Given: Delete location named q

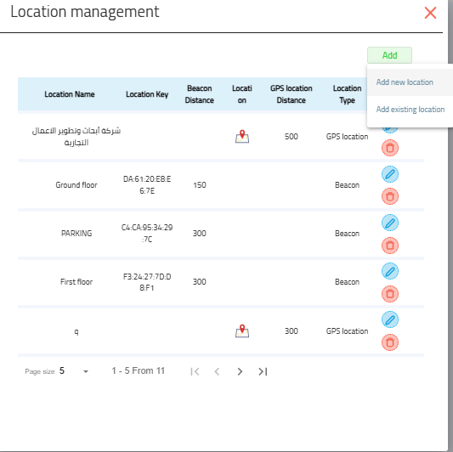Looking at the screenshot, I should [x=390, y=342].
